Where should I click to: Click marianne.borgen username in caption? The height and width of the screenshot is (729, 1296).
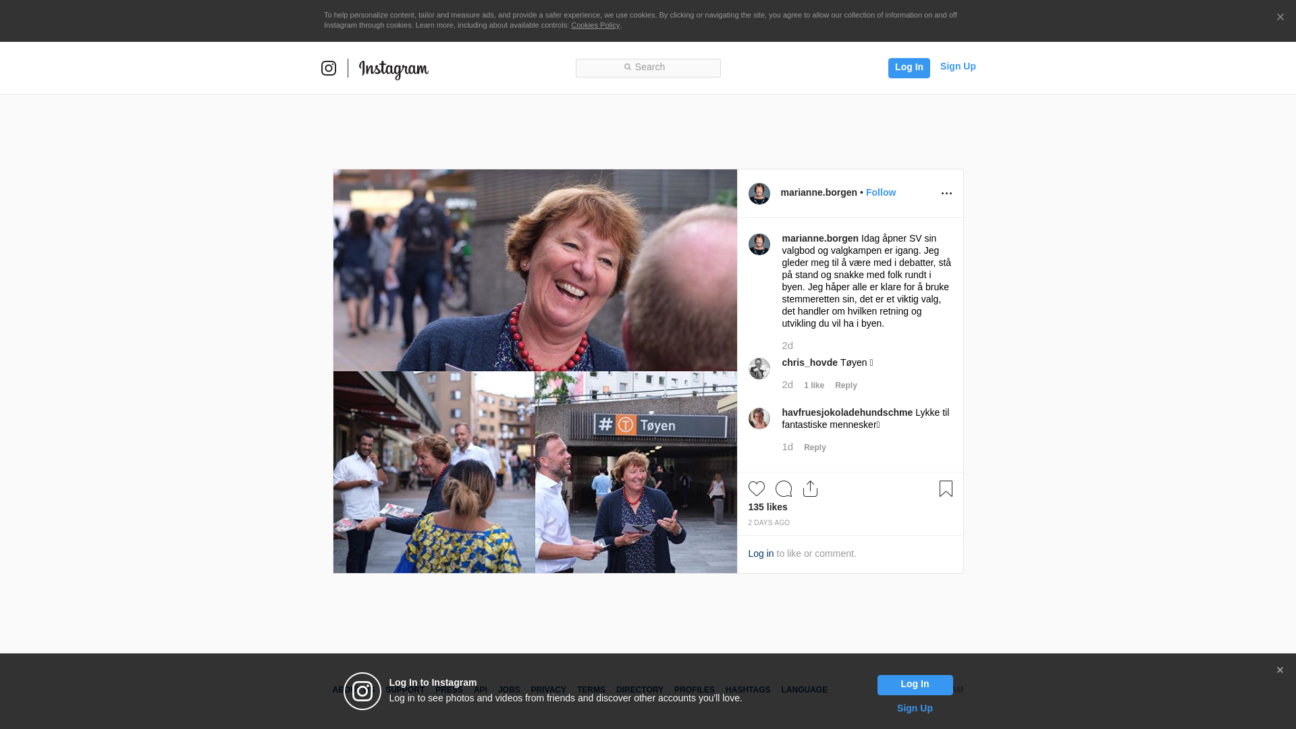click(820, 238)
